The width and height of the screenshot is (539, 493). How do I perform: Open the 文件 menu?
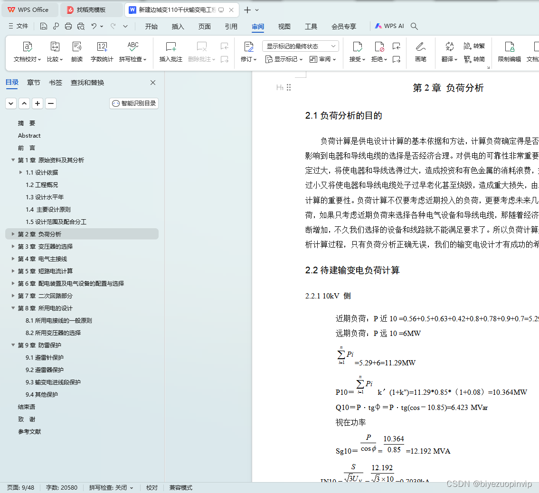19,26
